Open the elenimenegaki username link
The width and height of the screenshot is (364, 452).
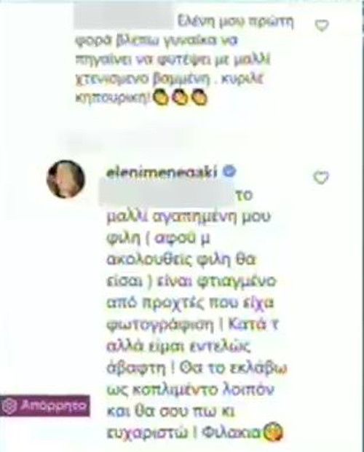point(161,173)
